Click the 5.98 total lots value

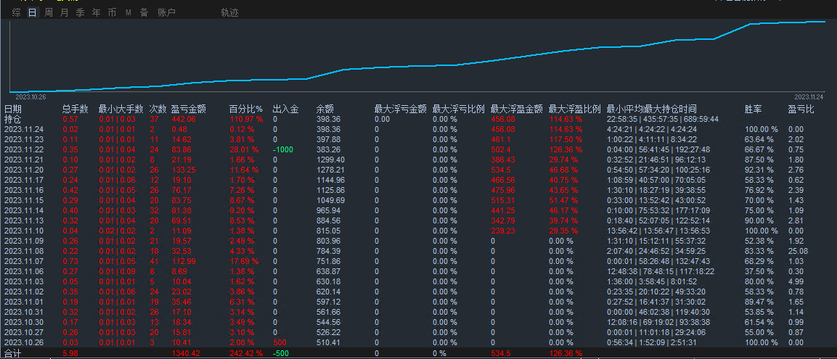click(x=70, y=353)
